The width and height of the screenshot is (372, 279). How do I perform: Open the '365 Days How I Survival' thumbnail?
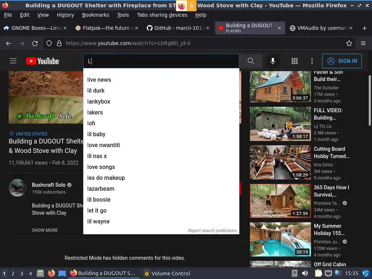point(280,201)
